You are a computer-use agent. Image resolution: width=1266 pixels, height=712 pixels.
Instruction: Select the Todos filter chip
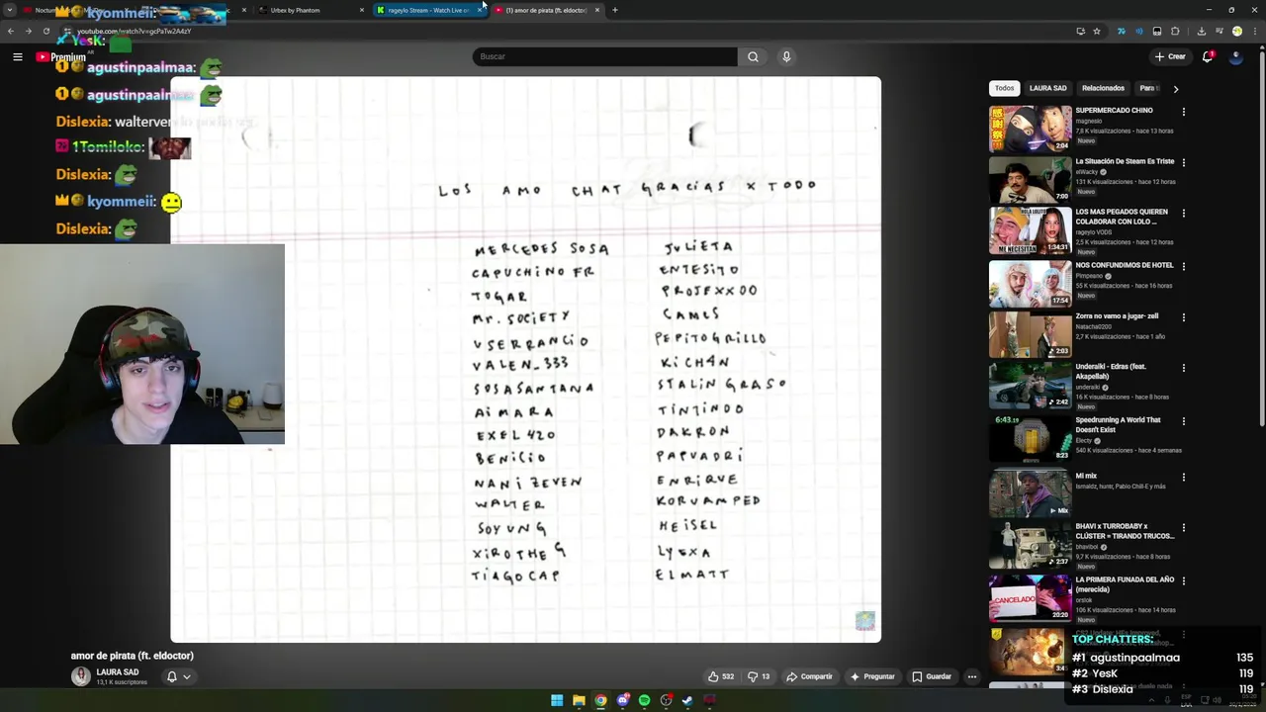1004,88
